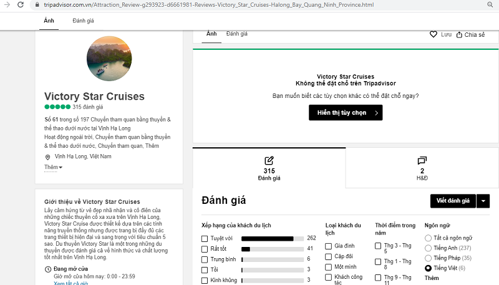499x285 pixels.
Task: Check the Tuyệt vời rating checkbox
Action: 205,238
